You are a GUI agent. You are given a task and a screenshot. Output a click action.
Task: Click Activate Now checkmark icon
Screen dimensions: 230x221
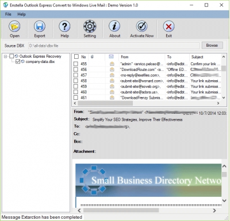[x=141, y=27]
